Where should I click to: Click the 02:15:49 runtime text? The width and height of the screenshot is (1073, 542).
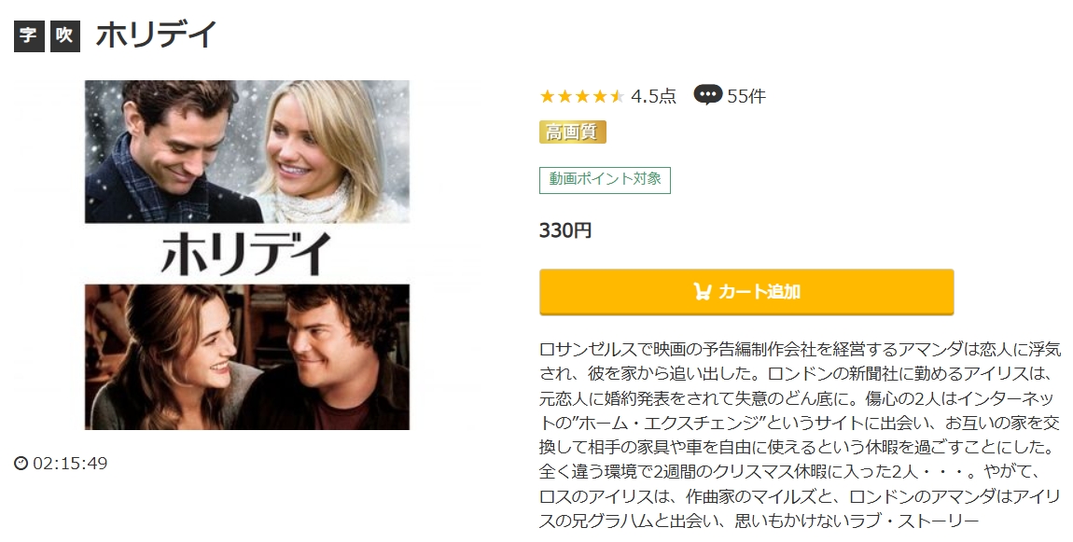[x=70, y=464]
